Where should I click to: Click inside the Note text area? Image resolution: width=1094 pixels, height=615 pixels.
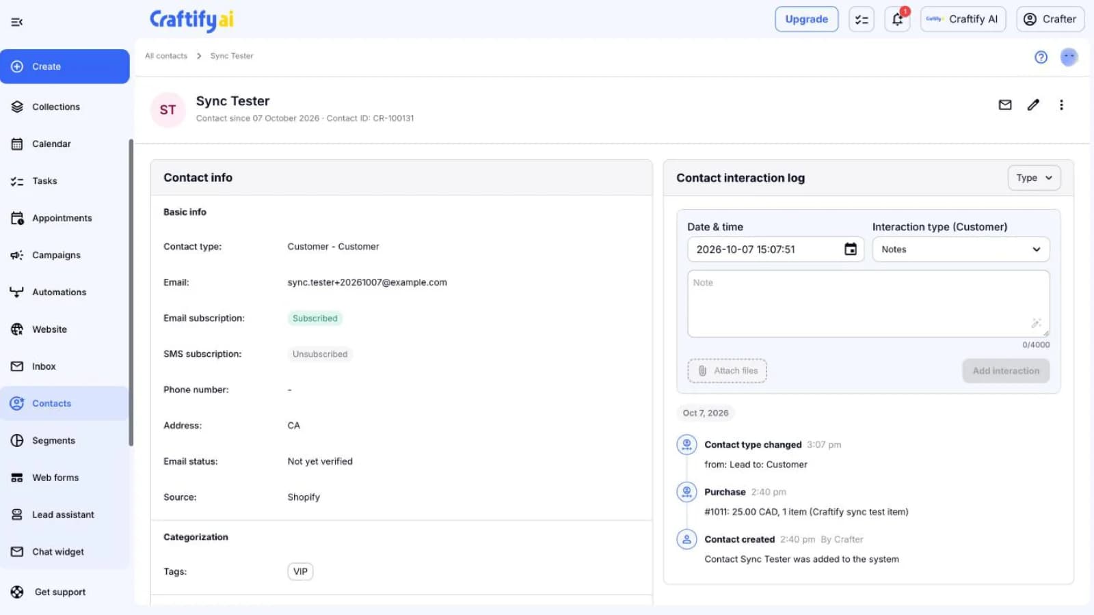[x=868, y=303]
